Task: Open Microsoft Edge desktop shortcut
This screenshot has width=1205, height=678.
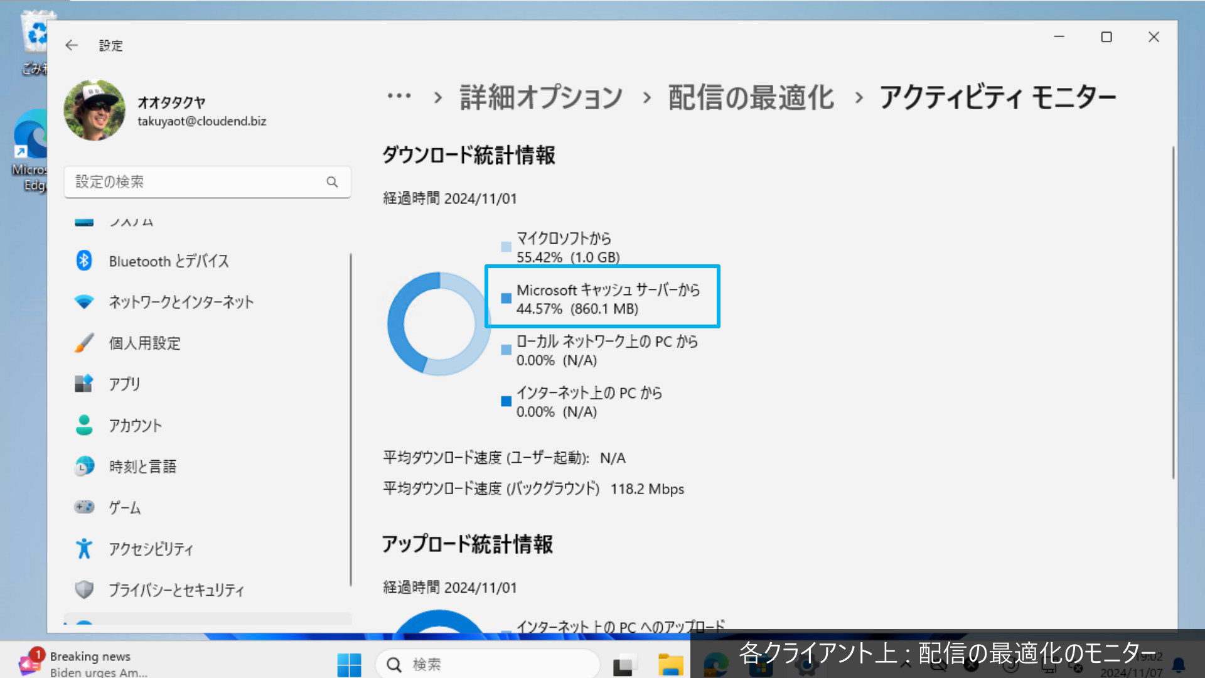Action: [30, 151]
